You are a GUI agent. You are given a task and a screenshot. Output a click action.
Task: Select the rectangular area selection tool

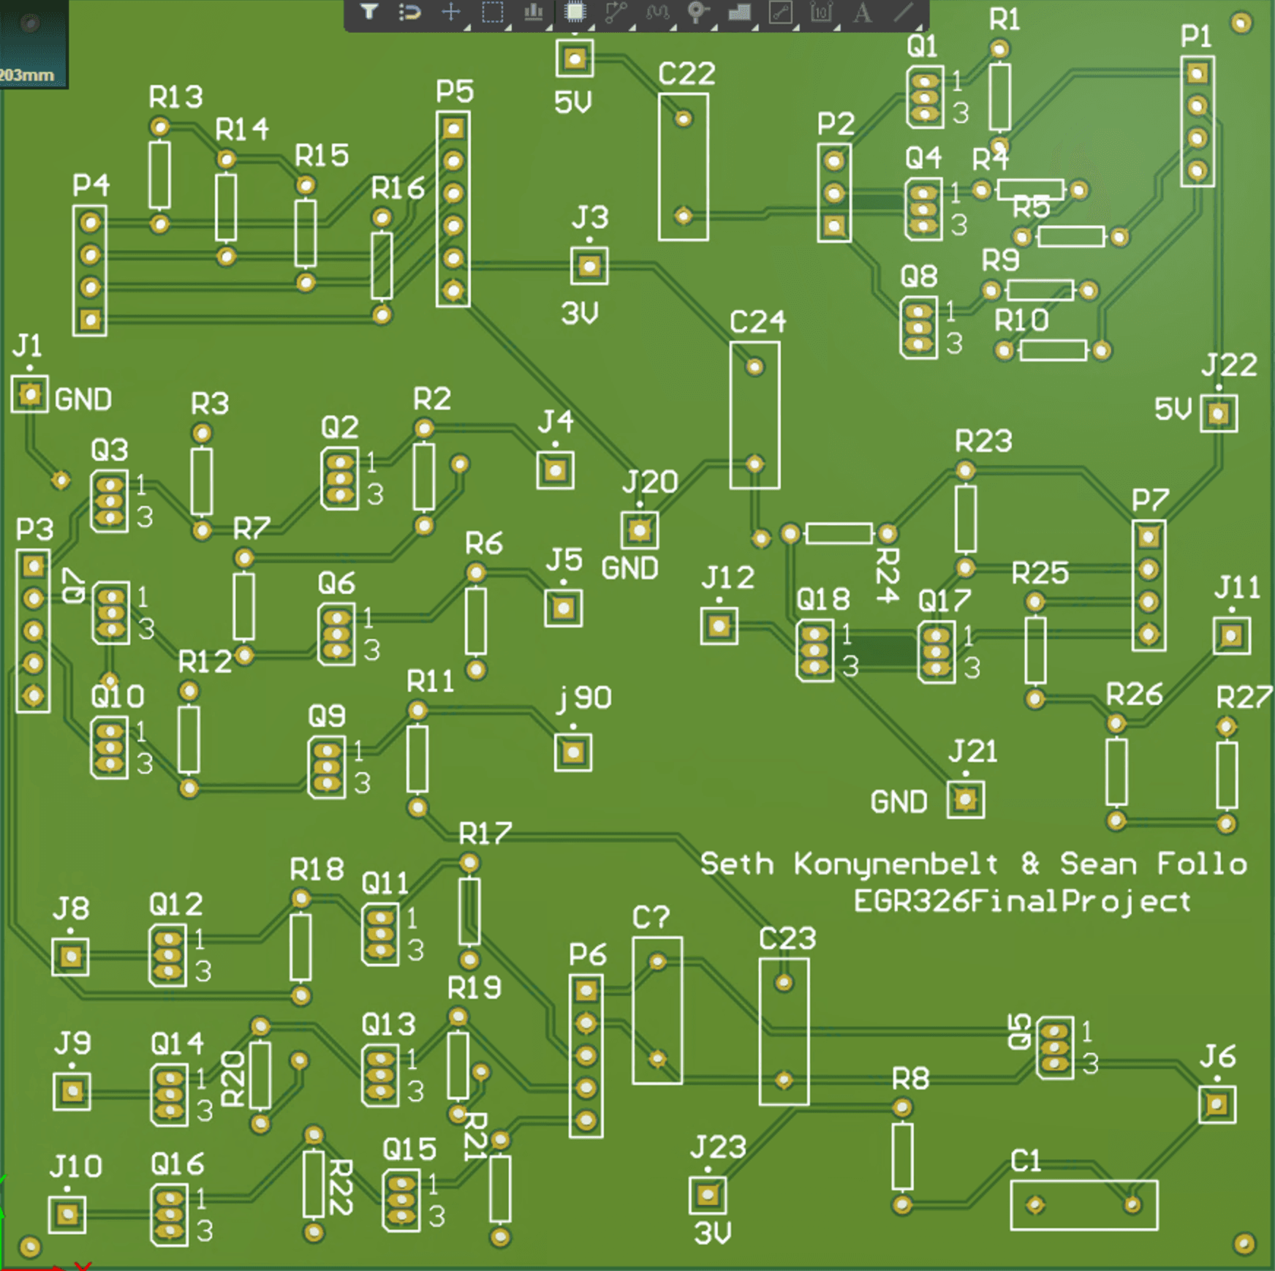coord(491,12)
